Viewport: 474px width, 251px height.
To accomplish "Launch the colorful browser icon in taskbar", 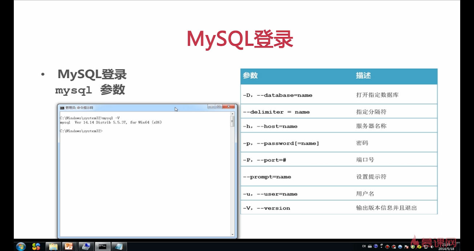I will tap(36, 246).
